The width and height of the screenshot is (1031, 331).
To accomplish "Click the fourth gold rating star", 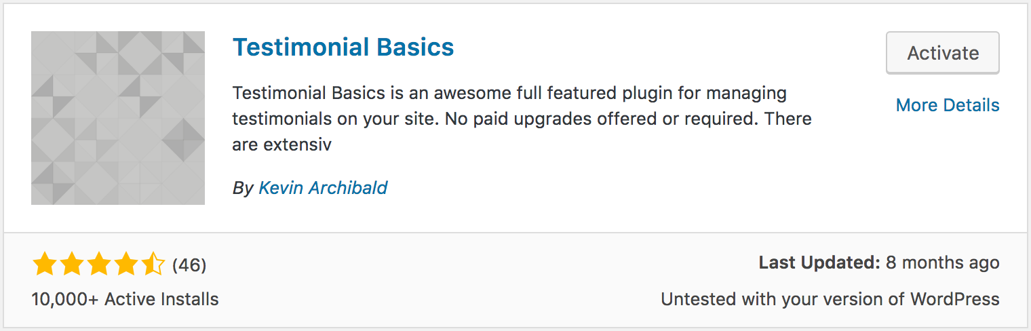I will click(125, 265).
